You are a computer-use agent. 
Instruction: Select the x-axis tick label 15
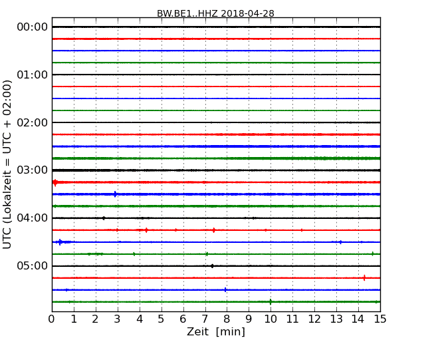coord(380,319)
